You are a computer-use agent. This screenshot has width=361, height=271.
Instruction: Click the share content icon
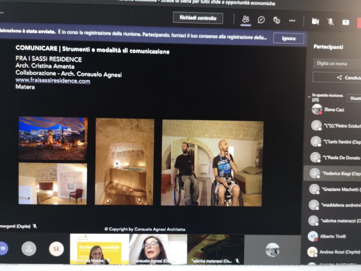click(346, 22)
